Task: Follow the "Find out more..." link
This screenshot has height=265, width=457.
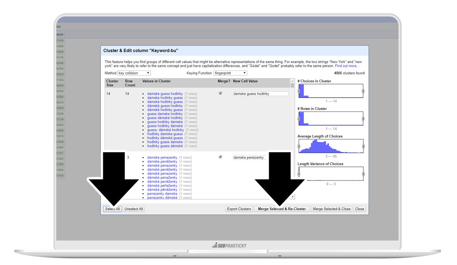Action: [347, 66]
